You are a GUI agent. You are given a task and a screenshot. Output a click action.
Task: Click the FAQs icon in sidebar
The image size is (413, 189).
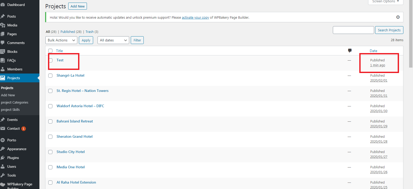point(3,60)
